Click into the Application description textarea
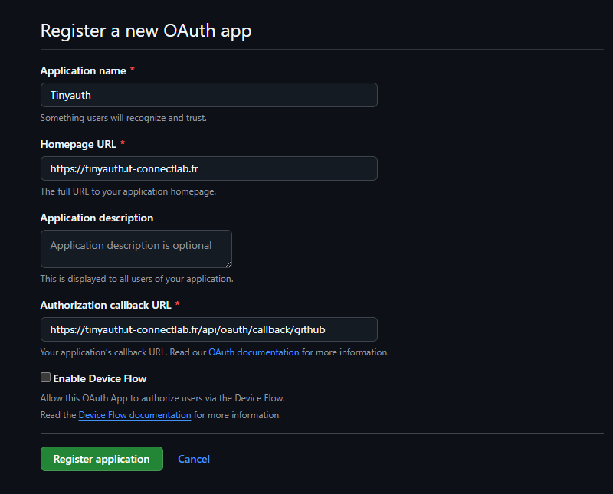Screen dimensions: 613x494 coord(136,248)
